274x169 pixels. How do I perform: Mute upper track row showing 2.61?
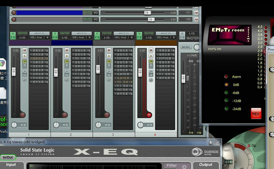[196, 19]
